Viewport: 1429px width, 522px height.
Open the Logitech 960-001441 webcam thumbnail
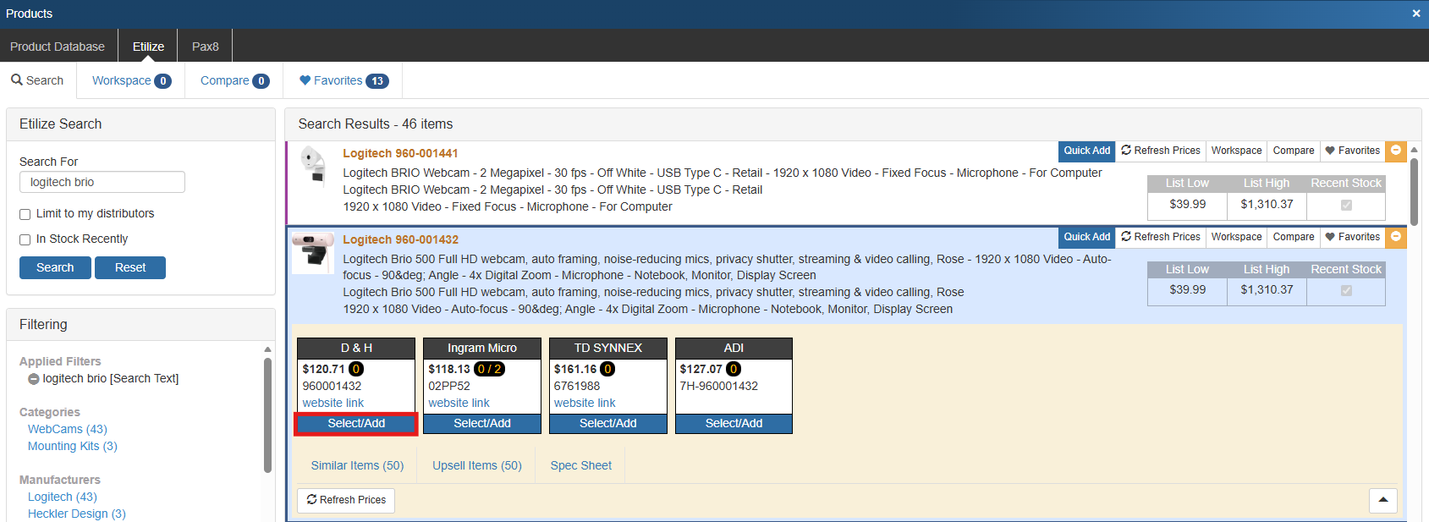click(313, 165)
